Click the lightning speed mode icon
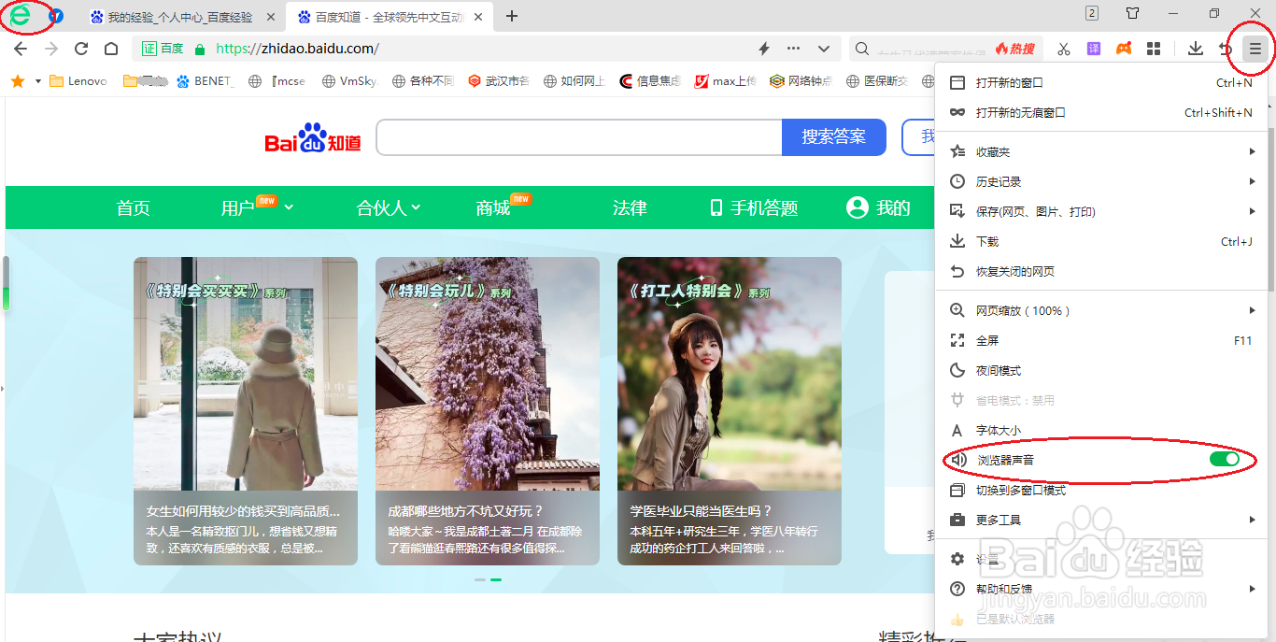This screenshot has height=642, width=1276. [763, 49]
